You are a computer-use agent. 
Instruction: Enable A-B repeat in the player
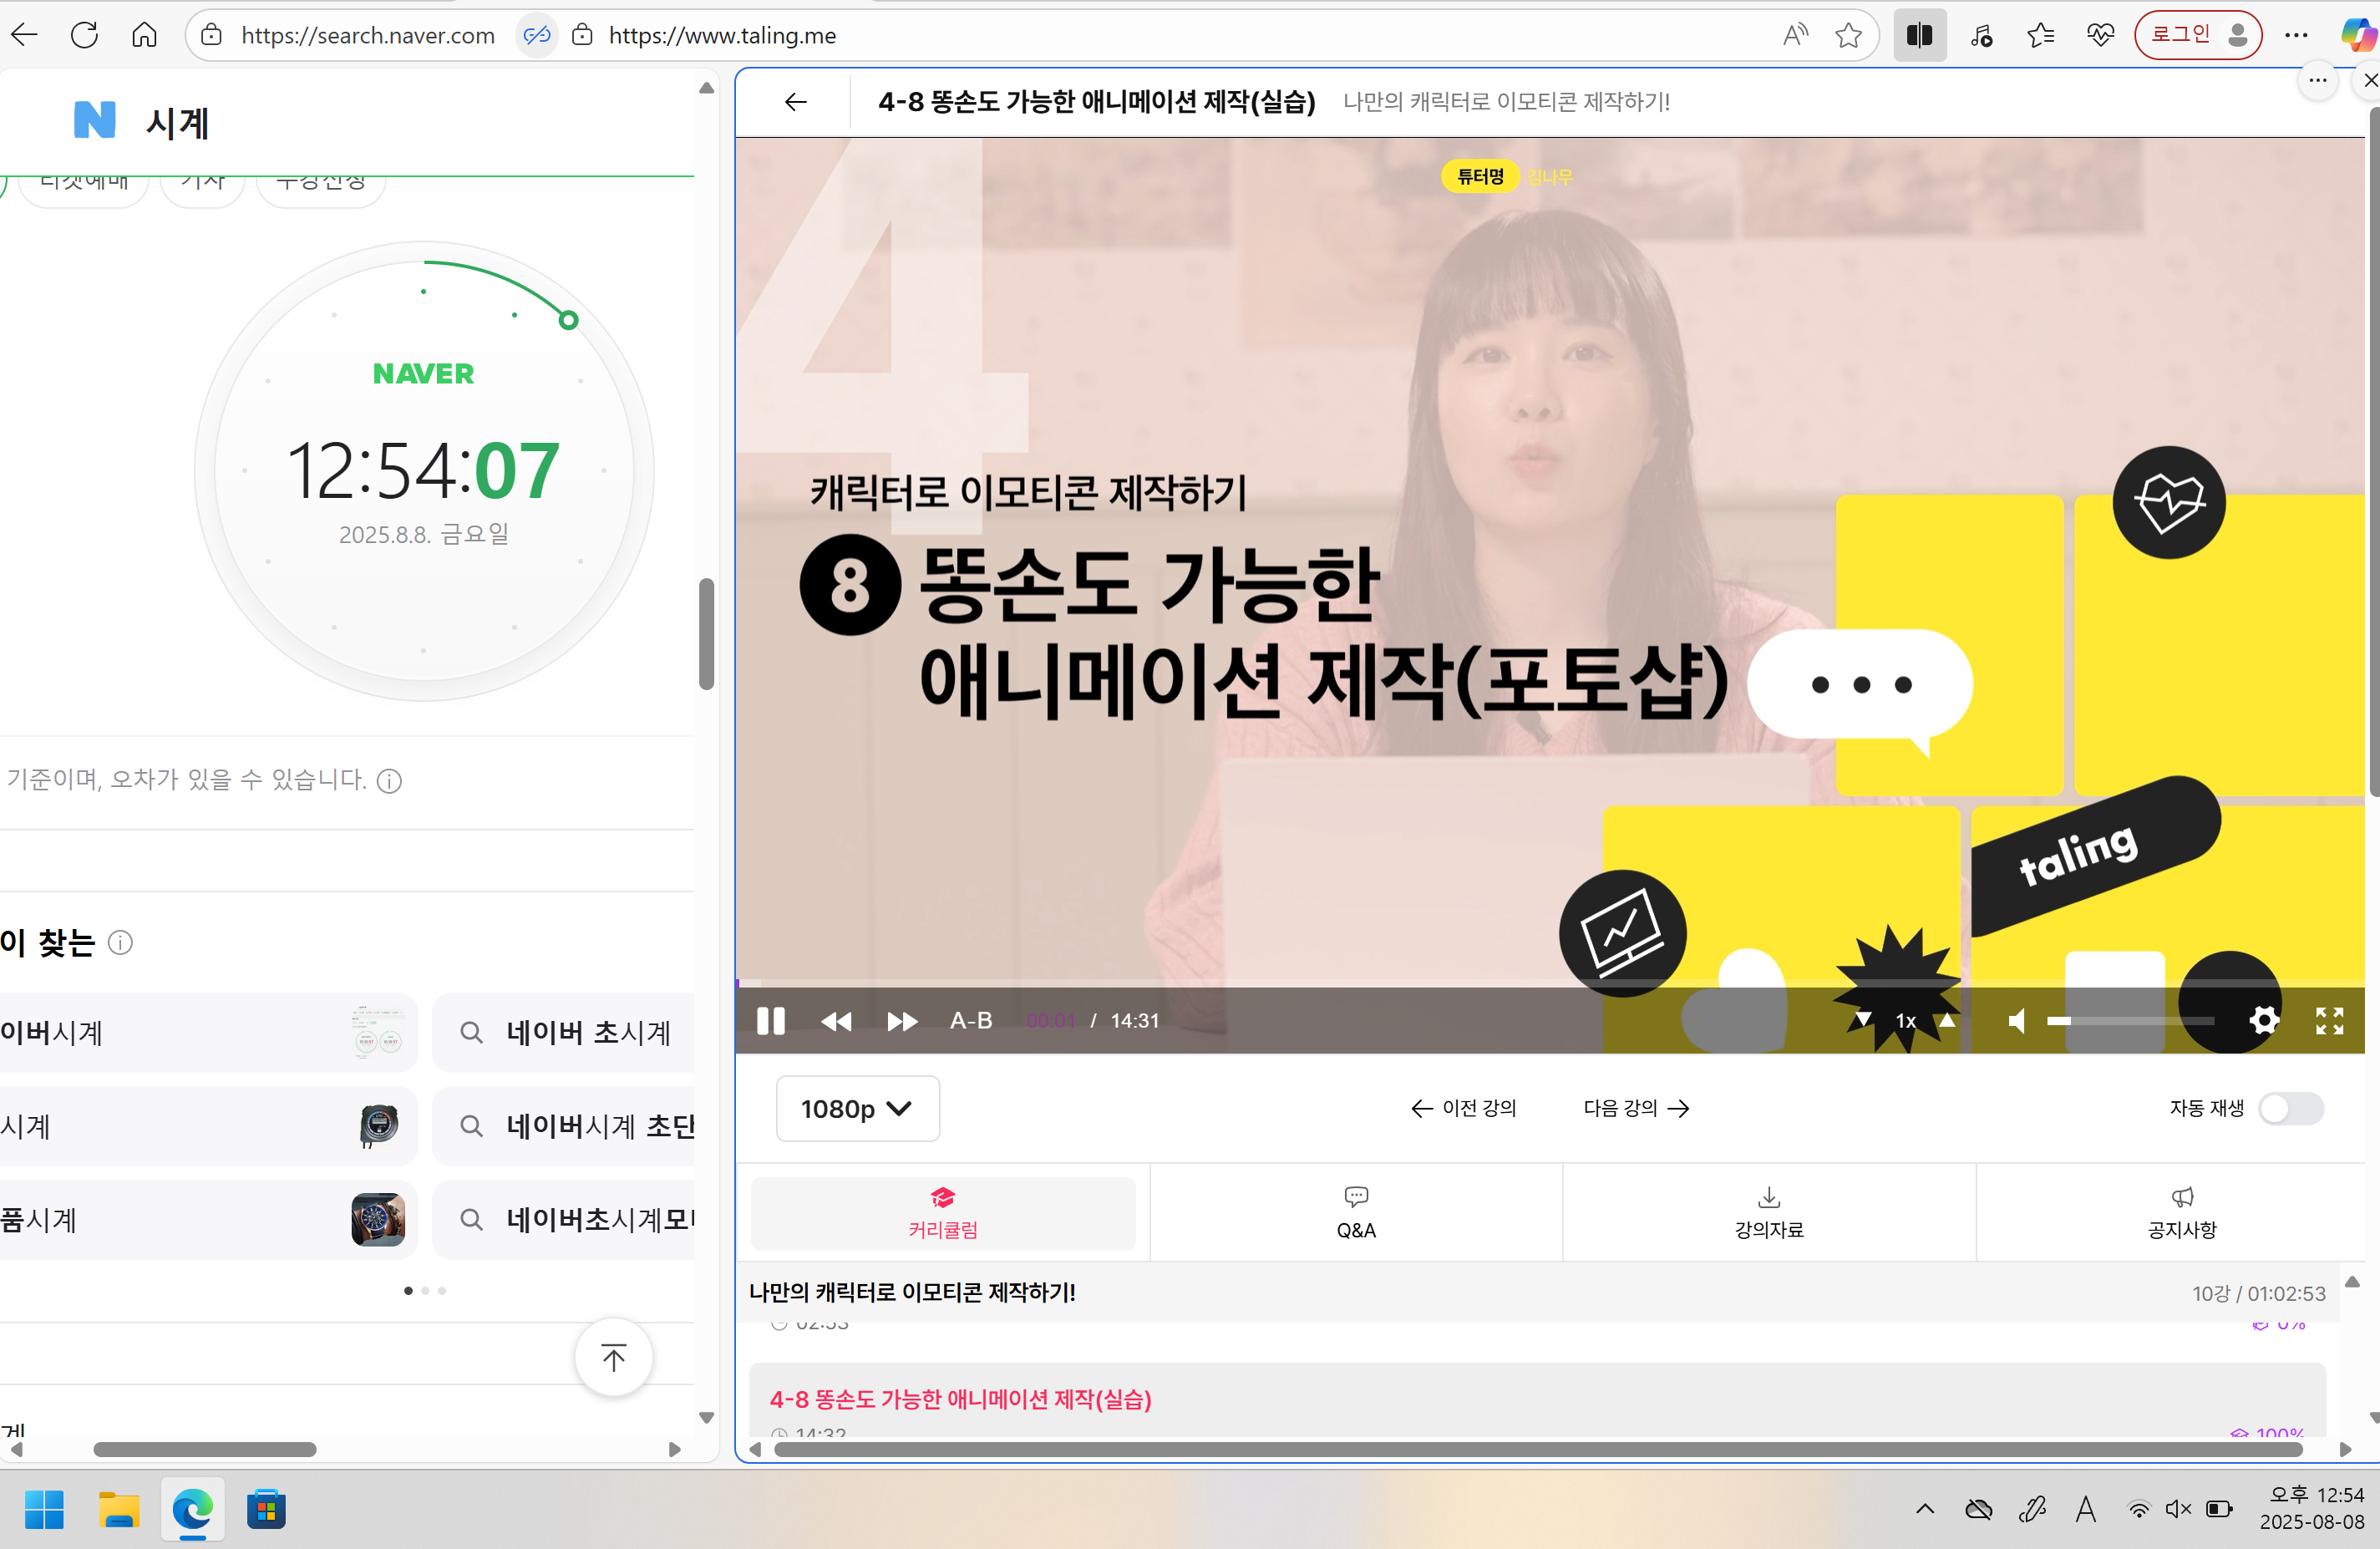[x=969, y=1021]
